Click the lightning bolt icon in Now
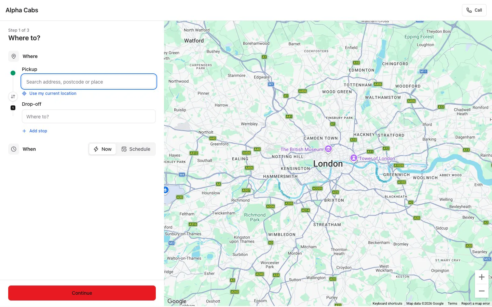Screen dimensions: 492x307 point(96,149)
